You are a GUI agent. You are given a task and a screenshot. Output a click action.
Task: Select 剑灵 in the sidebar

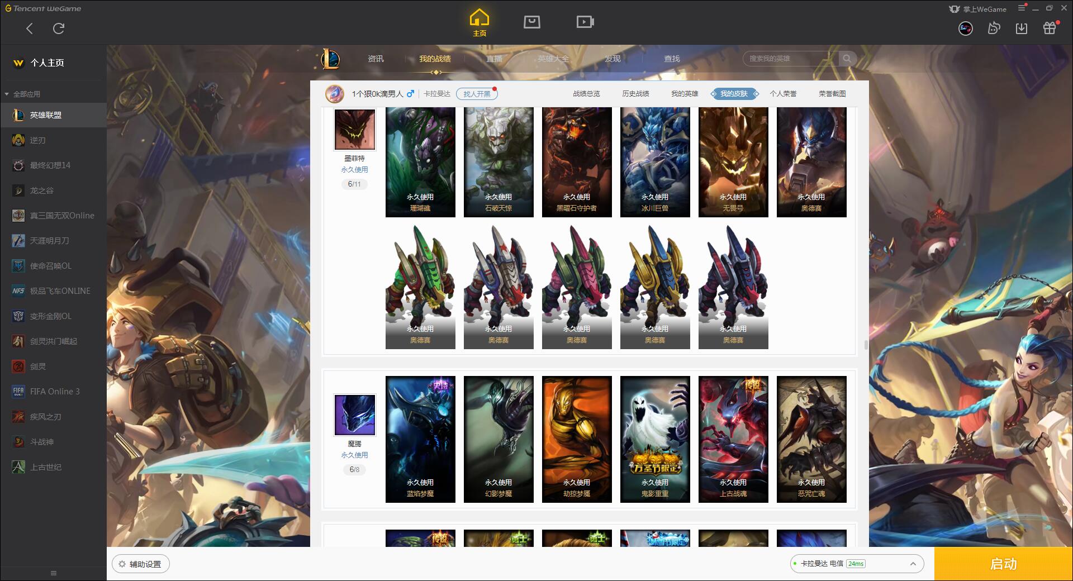[x=53, y=366]
